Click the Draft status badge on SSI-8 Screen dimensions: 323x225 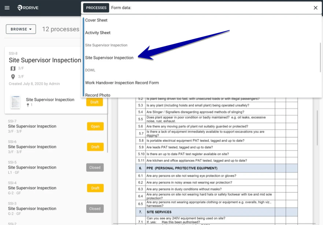[x=95, y=102]
